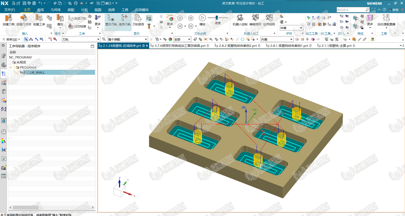Click 生成刀轨 to generate tool path

point(77,18)
